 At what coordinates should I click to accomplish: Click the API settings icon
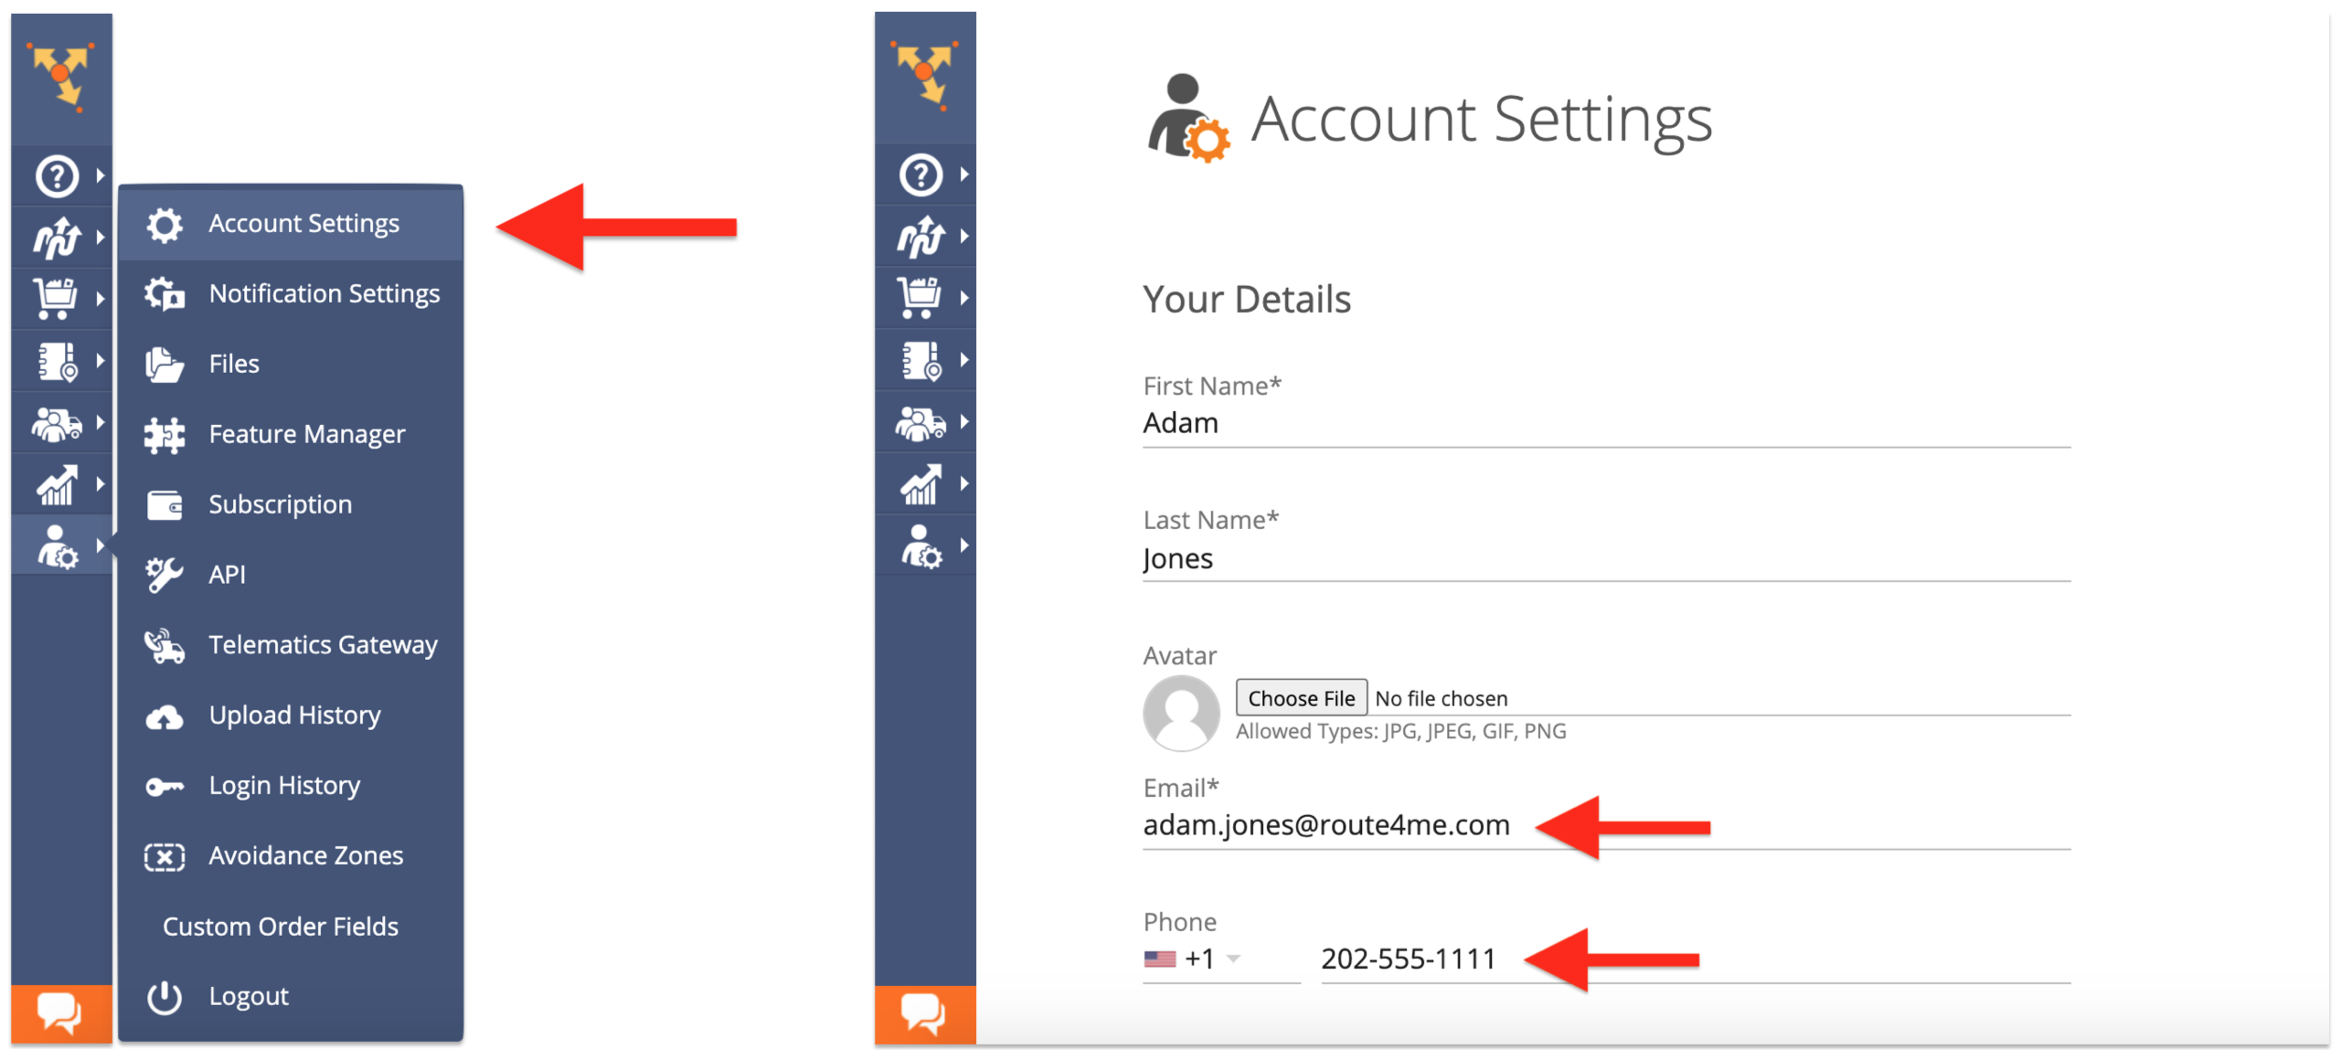click(x=170, y=573)
